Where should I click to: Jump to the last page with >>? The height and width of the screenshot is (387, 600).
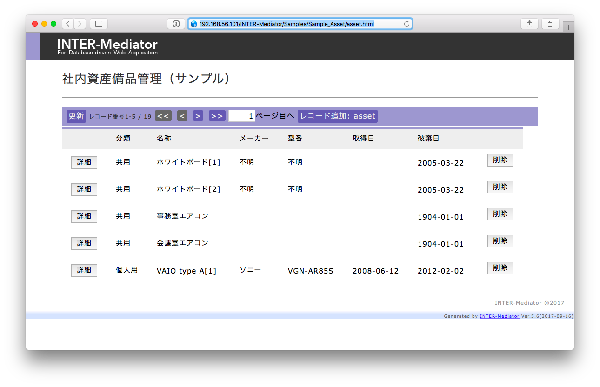pos(217,116)
